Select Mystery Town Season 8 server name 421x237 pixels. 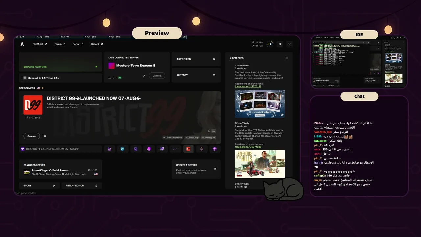coord(136,66)
